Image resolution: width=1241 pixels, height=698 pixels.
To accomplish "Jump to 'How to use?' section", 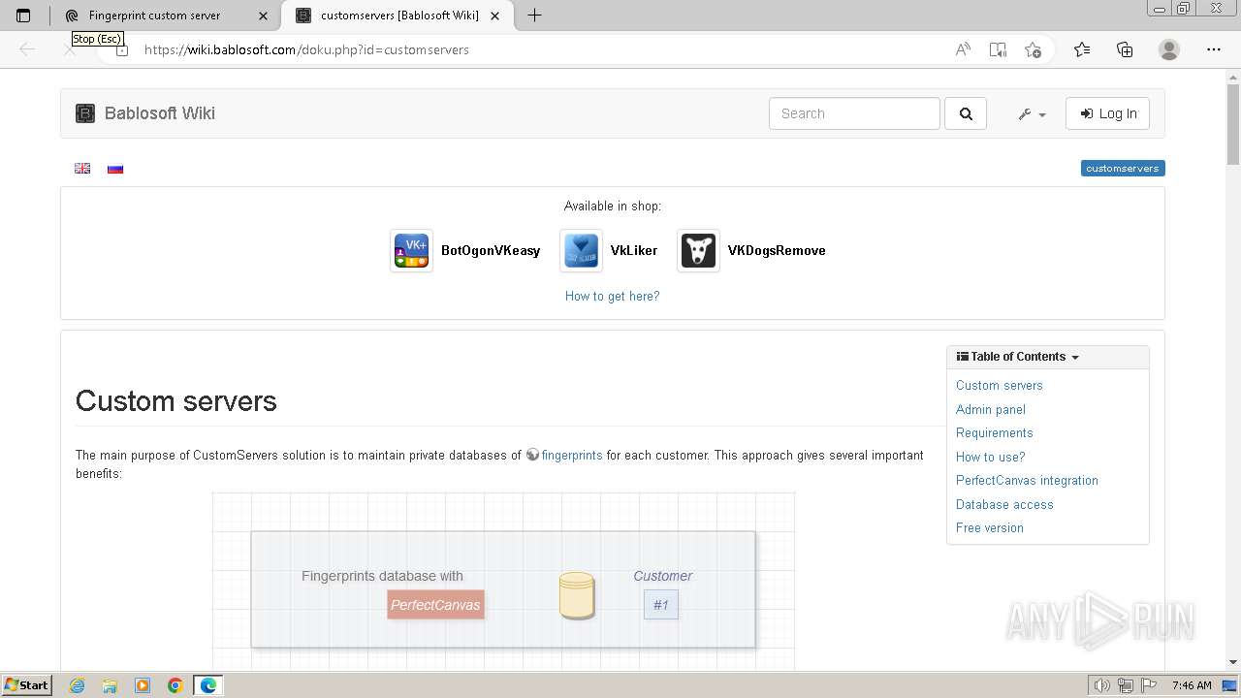I will [x=991, y=457].
